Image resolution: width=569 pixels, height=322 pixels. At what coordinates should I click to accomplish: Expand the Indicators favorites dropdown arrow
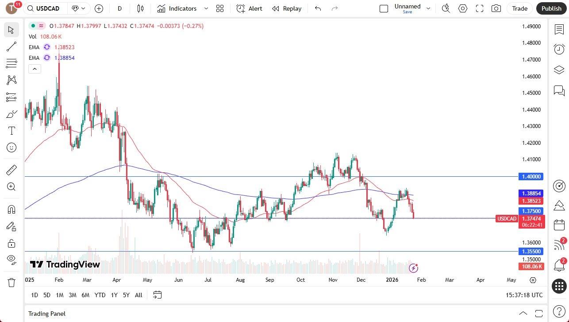click(x=206, y=8)
